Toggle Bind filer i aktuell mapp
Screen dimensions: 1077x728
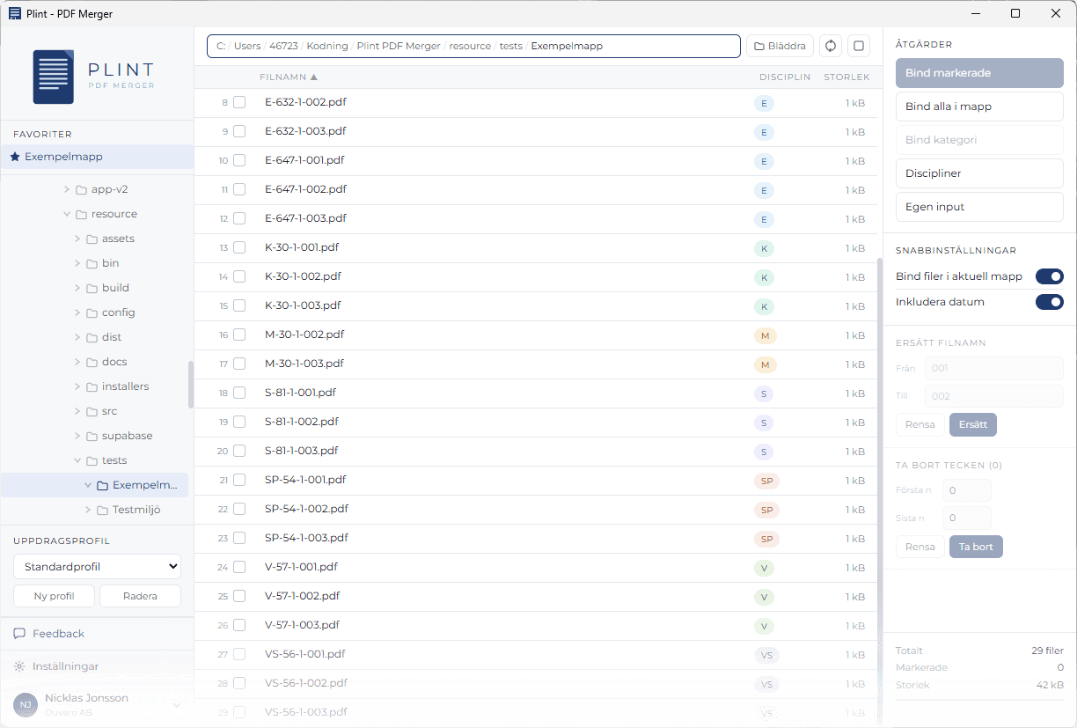1049,276
